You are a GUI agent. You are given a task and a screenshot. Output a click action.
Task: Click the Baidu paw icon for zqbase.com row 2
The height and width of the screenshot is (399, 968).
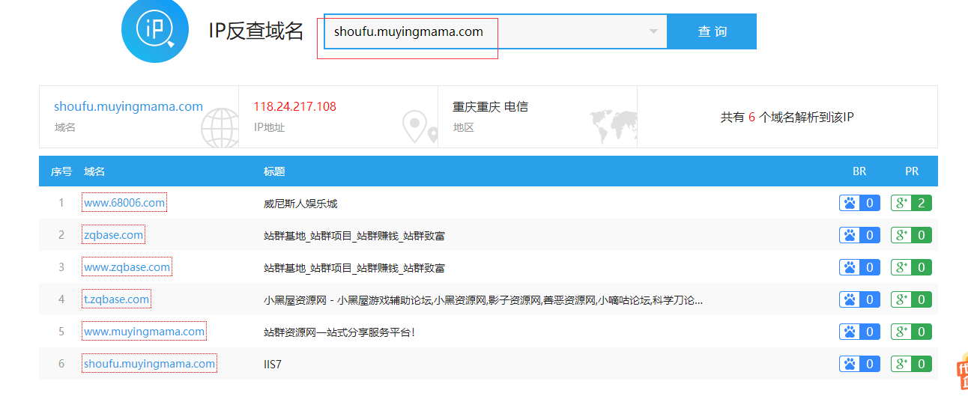point(850,235)
